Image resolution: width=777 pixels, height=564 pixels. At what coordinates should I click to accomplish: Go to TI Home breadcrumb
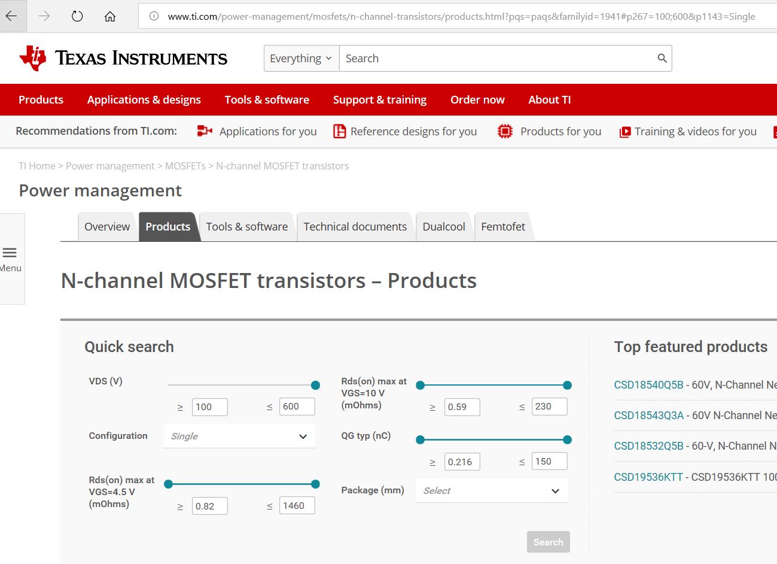tap(37, 166)
